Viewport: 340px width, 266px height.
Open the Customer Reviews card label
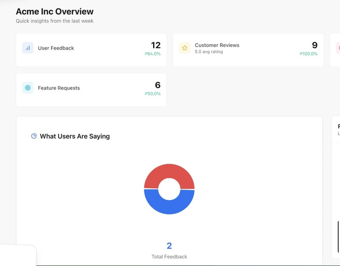217,45
